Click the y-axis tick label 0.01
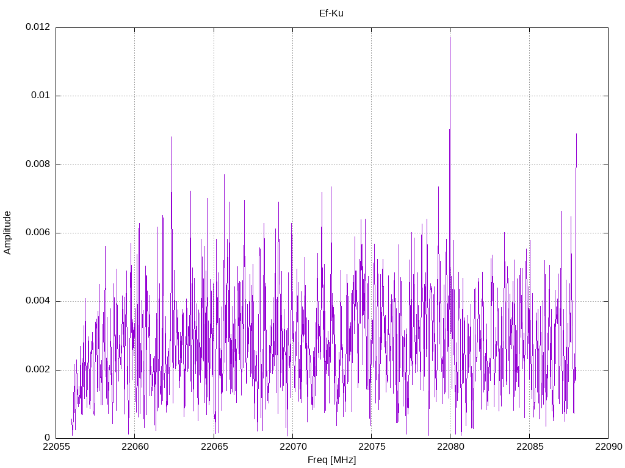 pyautogui.click(x=41, y=95)
